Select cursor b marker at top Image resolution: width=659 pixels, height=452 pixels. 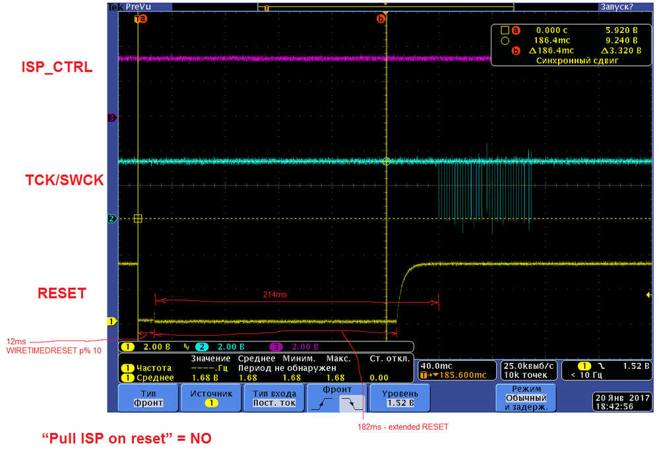point(381,18)
